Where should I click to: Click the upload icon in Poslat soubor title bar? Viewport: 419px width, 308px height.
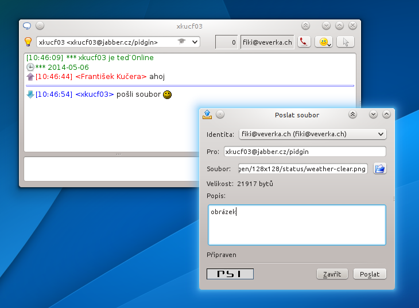(x=207, y=114)
